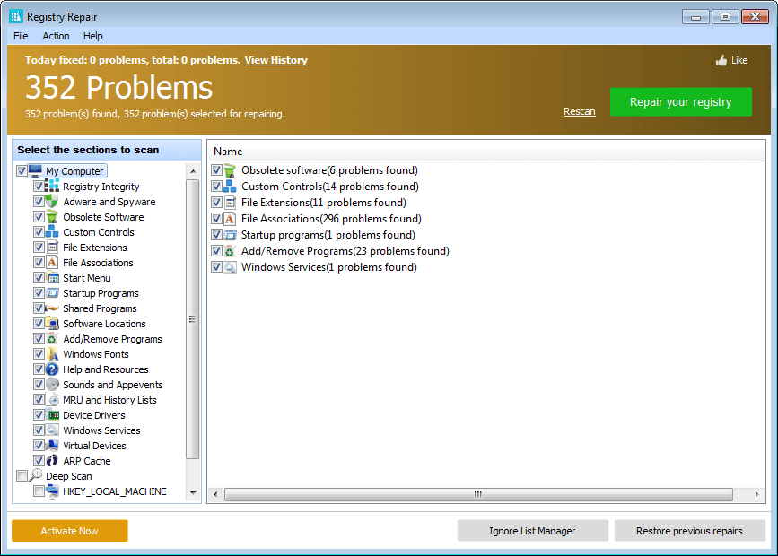
Task: Click the green Repair your registry button
Action: coord(681,101)
